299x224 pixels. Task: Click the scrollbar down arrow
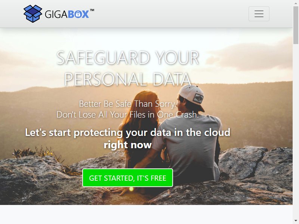tap(296, 221)
